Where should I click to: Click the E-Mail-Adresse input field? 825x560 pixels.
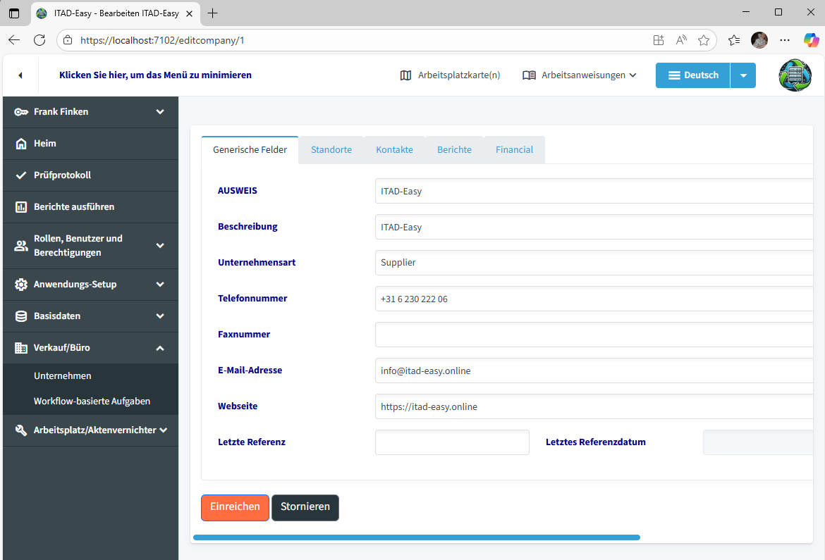(594, 371)
